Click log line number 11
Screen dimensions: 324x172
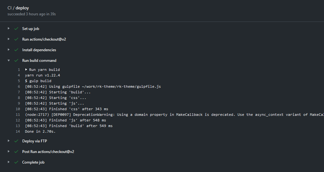18,115
